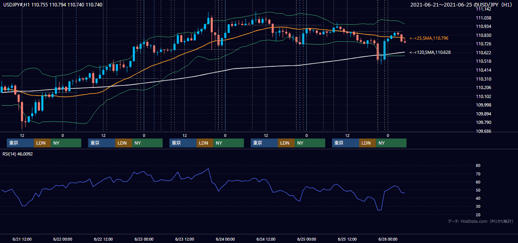The image size is (518, 243).
Task: Click the RSI 20 level label
Action: click(478, 215)
